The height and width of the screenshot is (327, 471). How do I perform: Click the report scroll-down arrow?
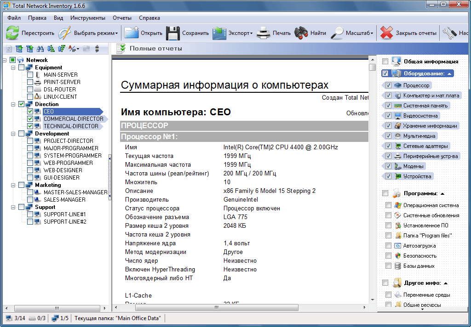click(373, 299)
